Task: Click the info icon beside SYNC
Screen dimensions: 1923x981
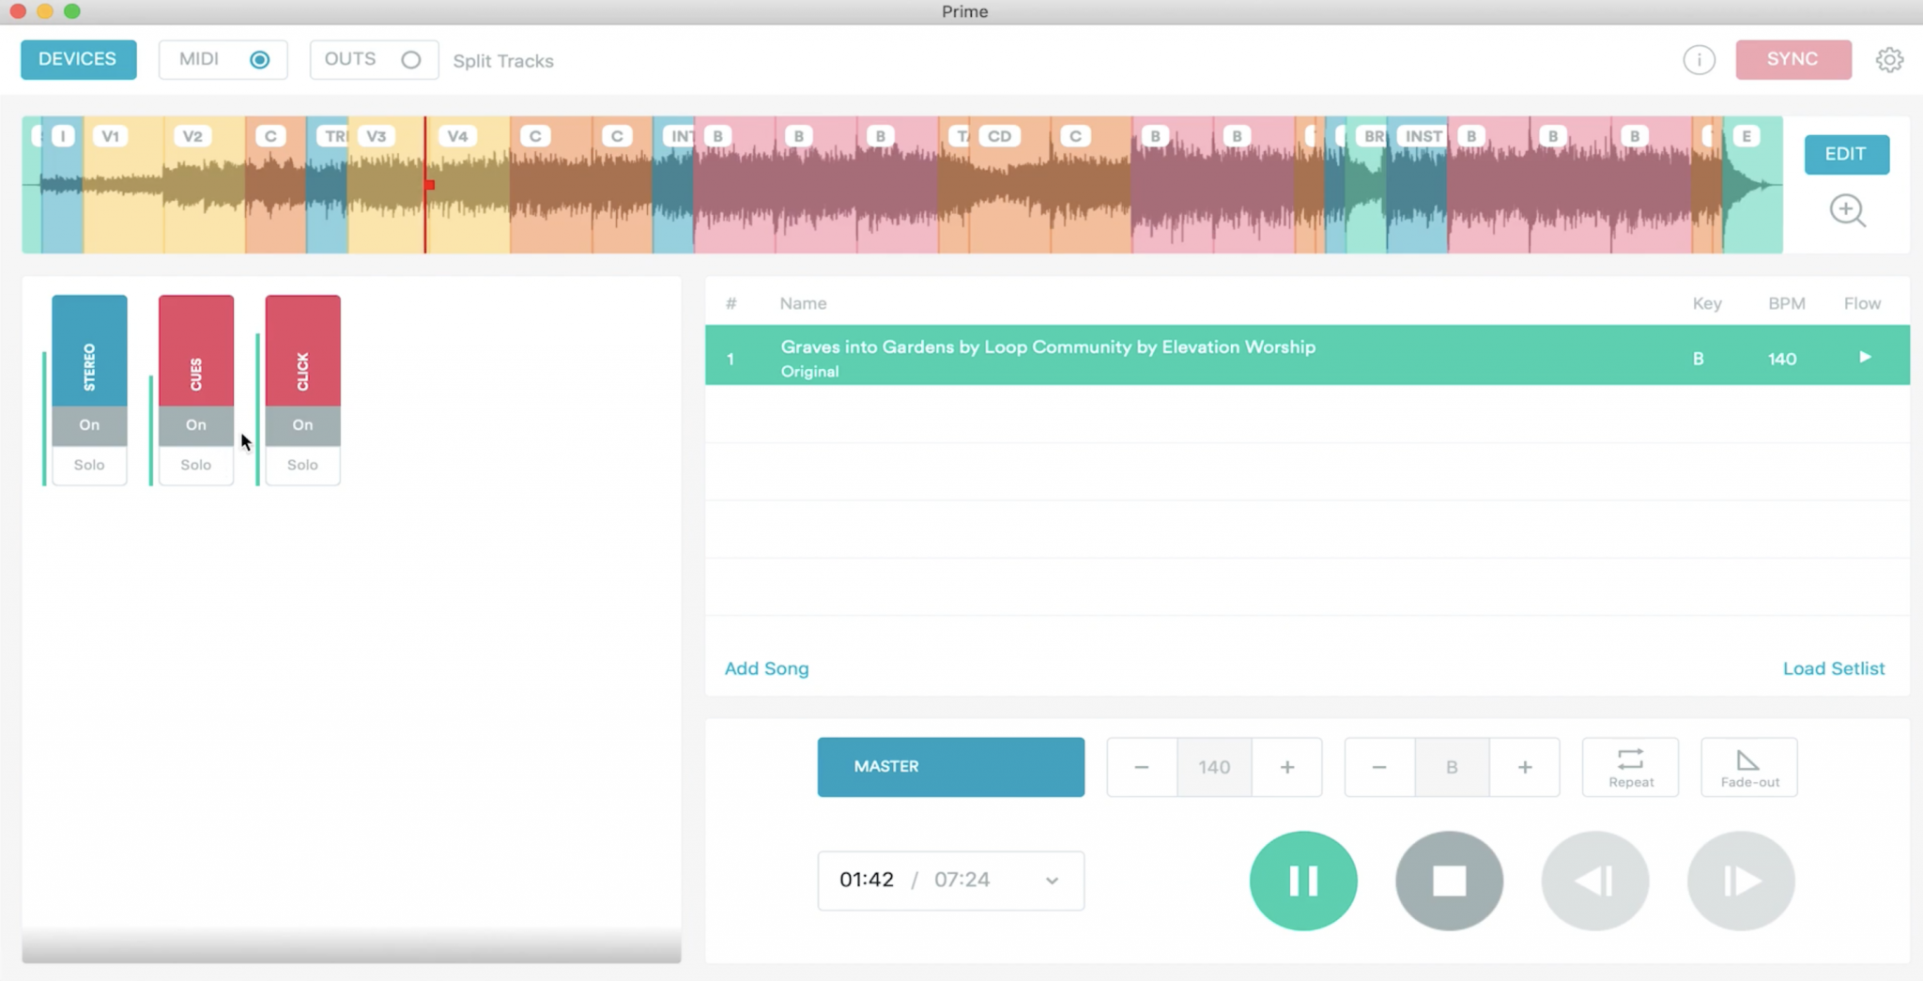Action: pos(1699,59)
